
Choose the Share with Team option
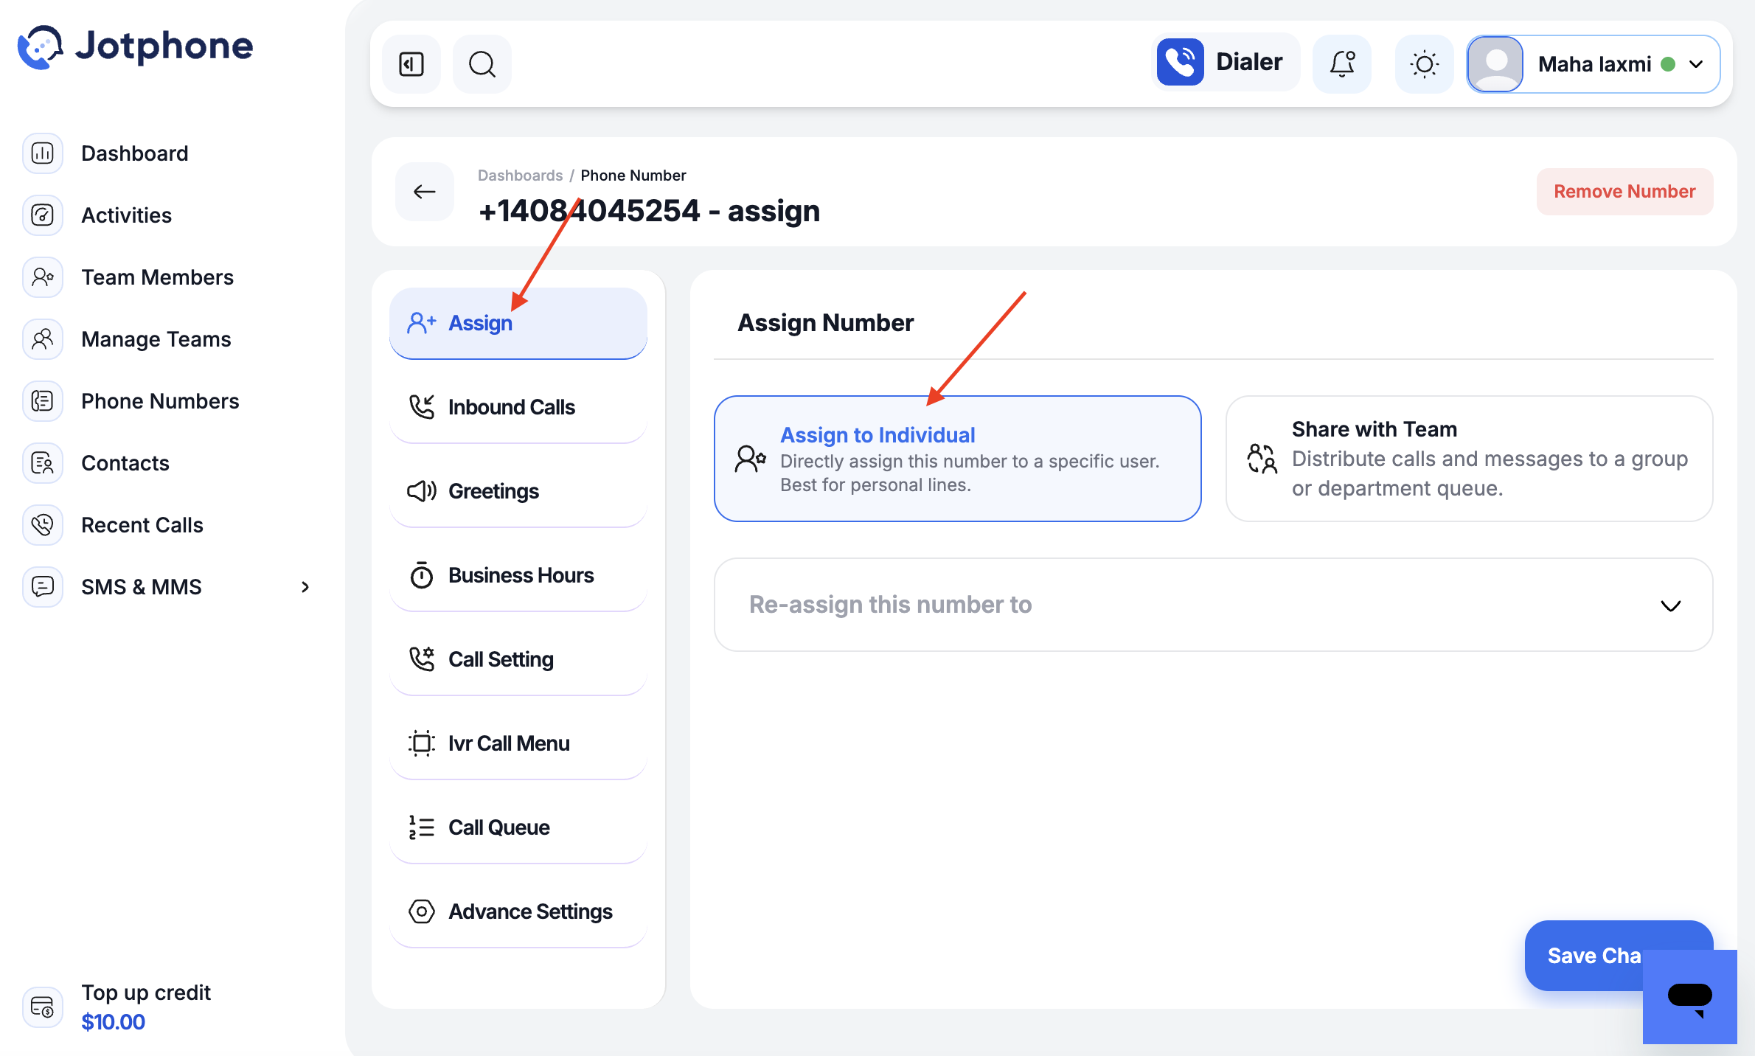click(1470, 459)
